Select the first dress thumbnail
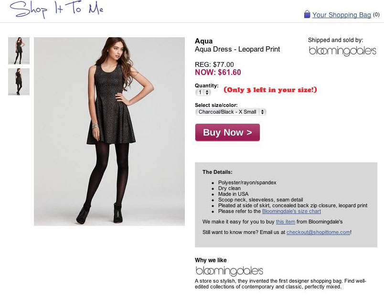 [x=19, y=51]
